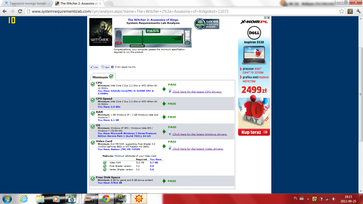363x204 pixels.
Task: Click 'You Have: Radeon (TM) HD 7450M' text
Action: coord(119,149)
